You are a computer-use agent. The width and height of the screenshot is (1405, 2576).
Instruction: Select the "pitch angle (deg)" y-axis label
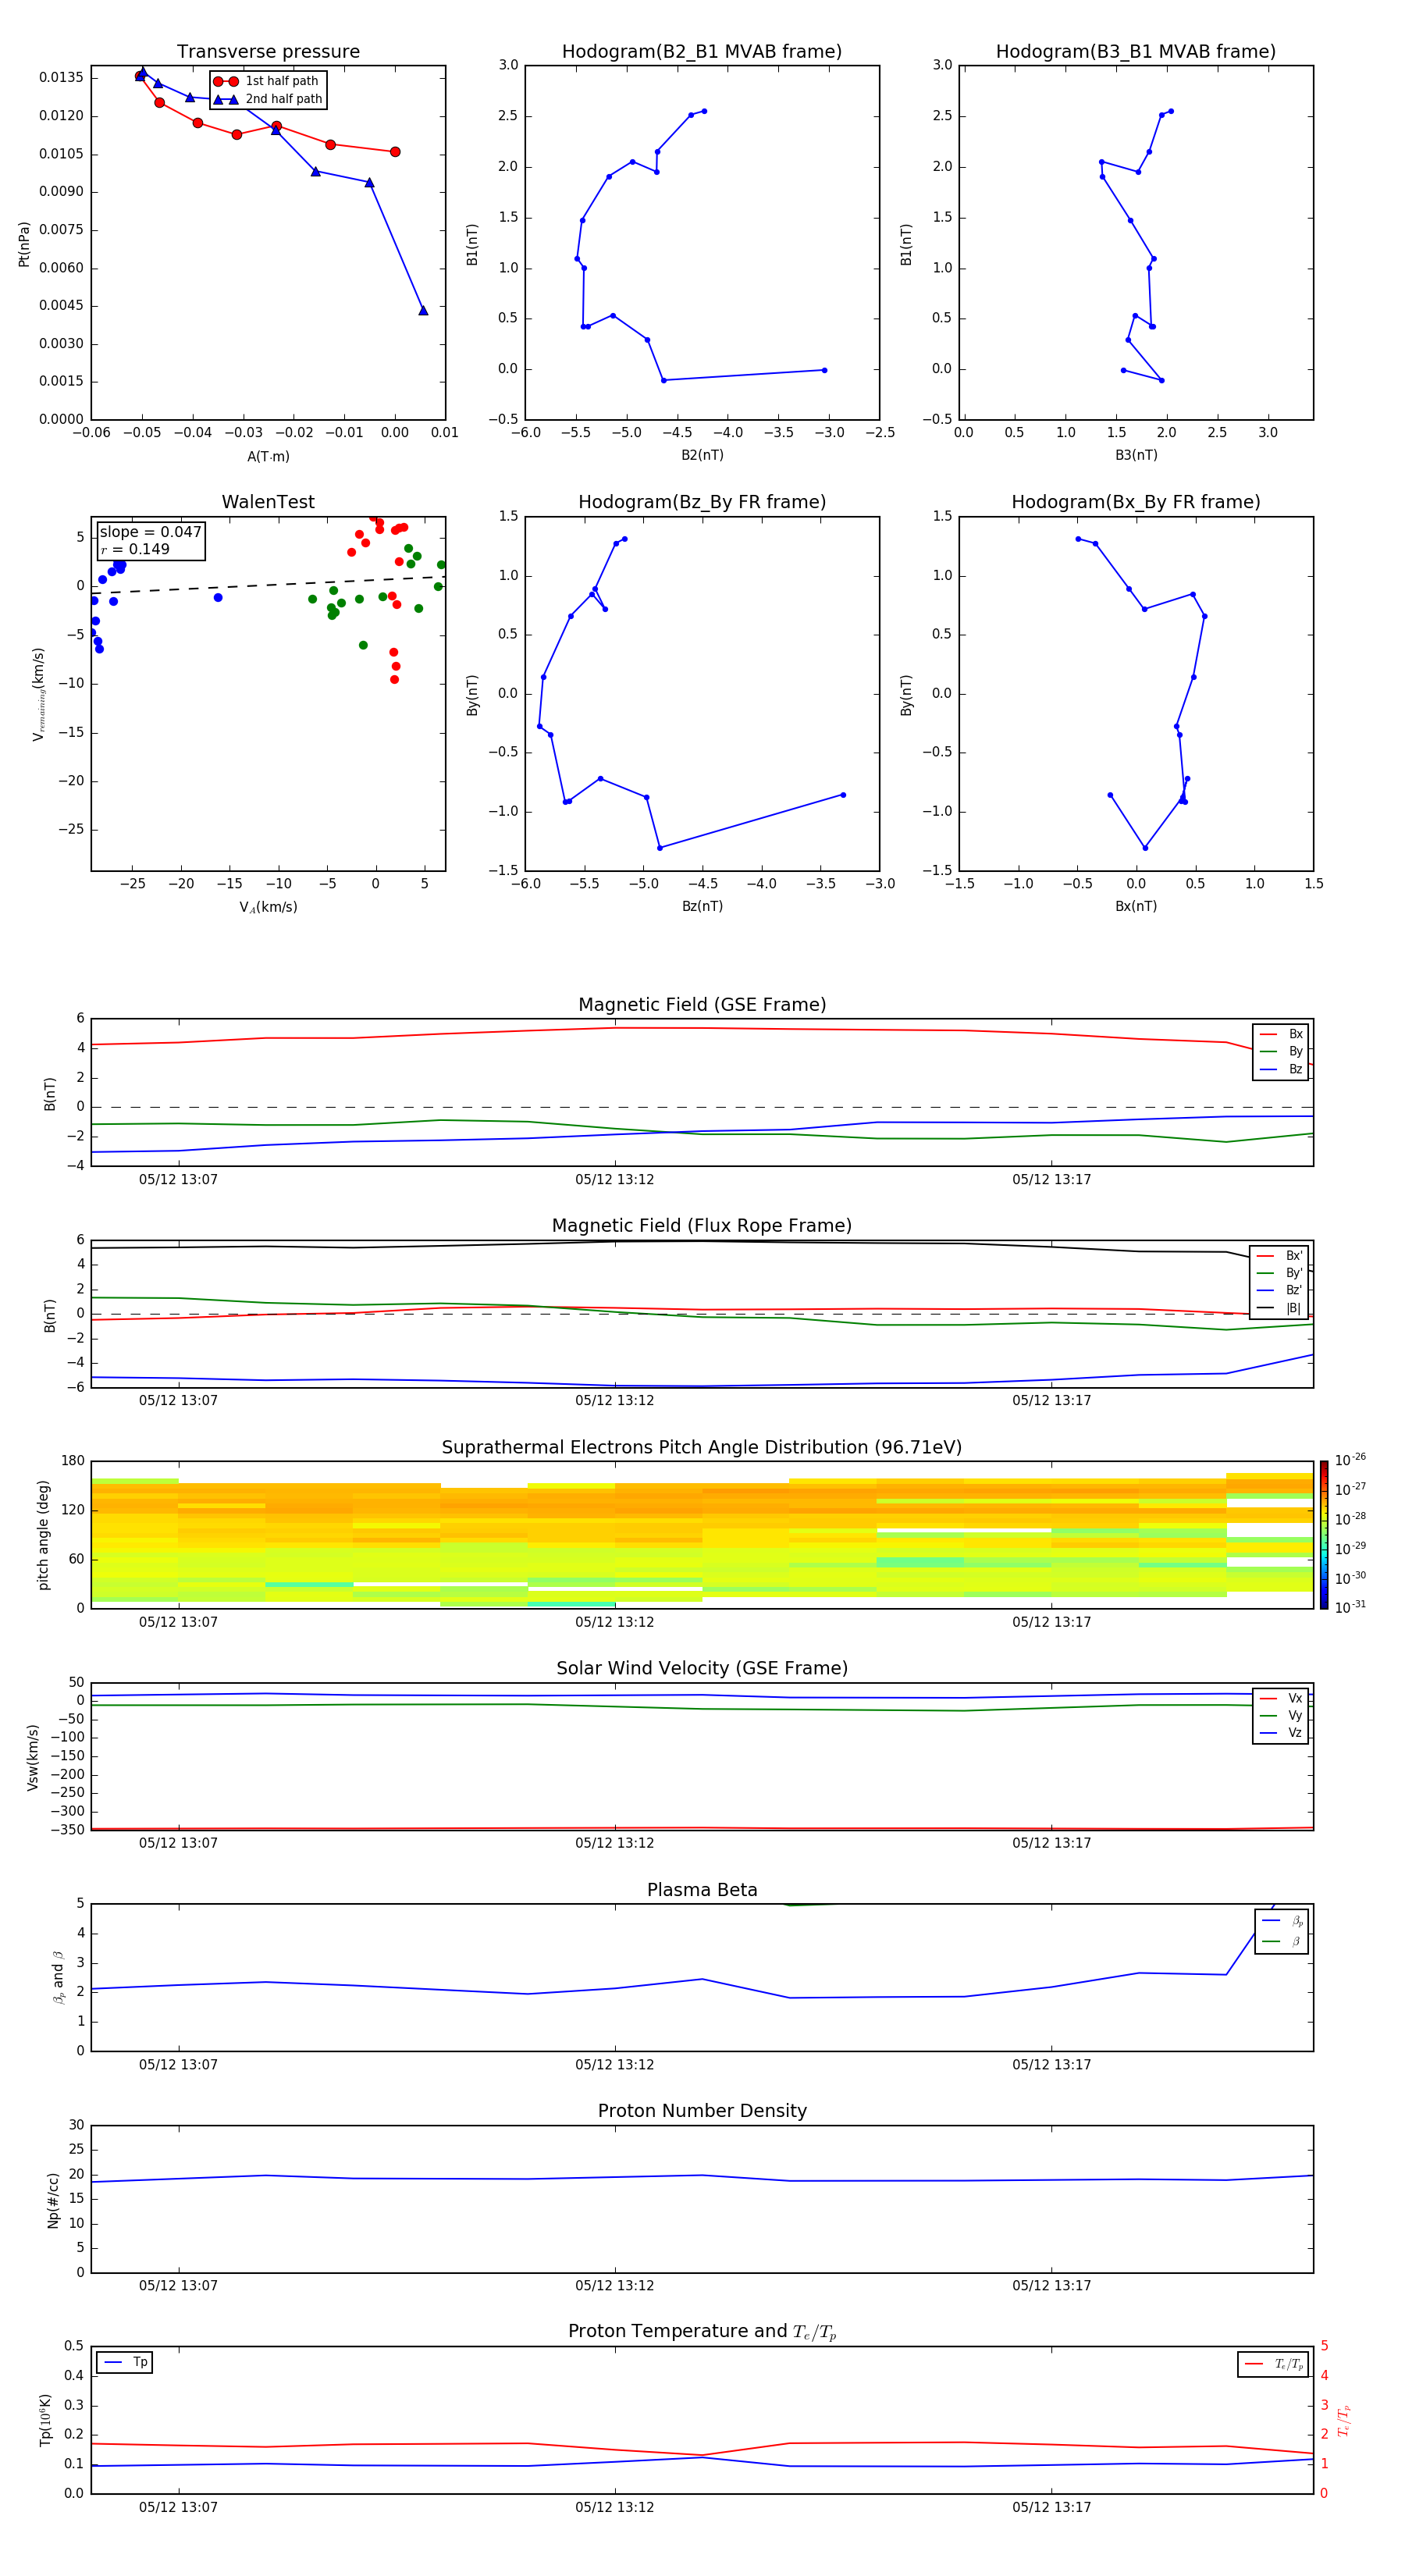[43, 1535]
